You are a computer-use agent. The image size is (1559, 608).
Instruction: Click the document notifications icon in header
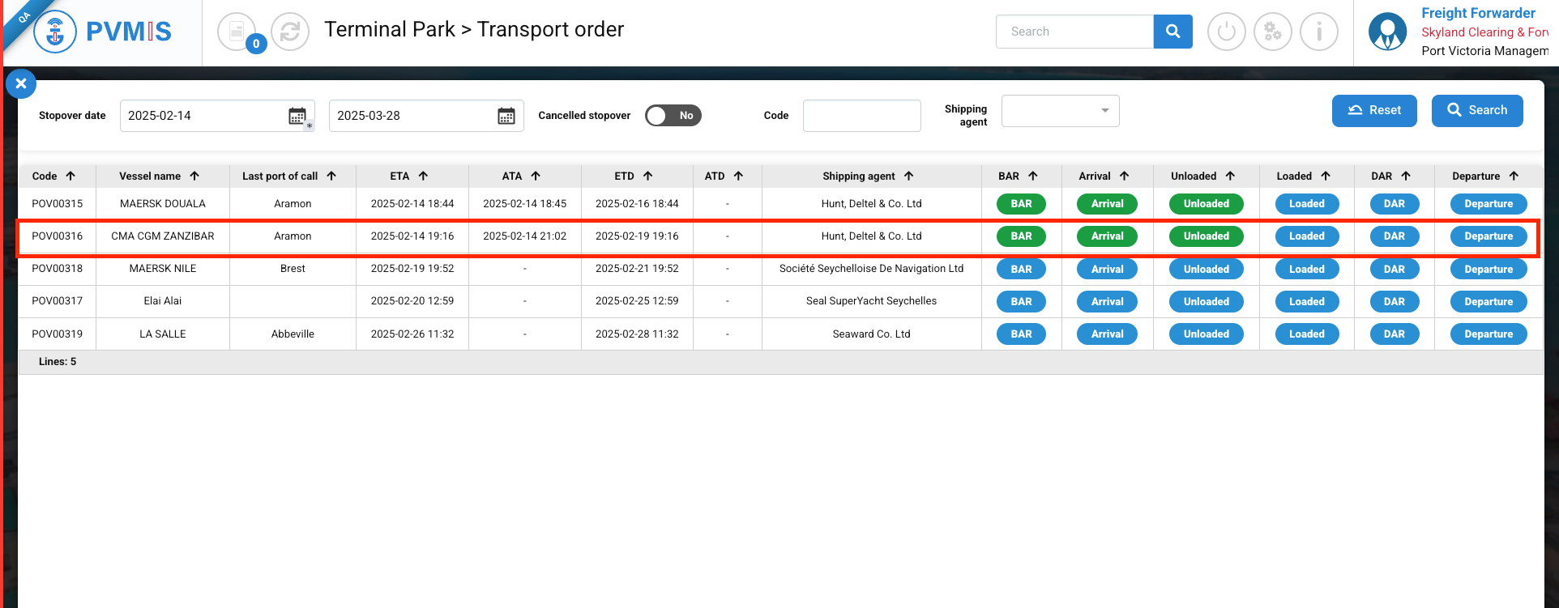[236, 32]
